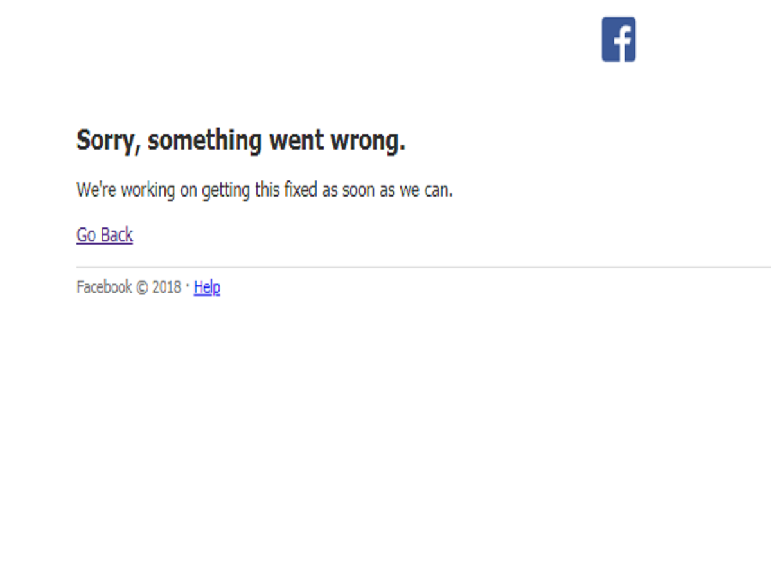Screen dimensions: 771x578
Task: Click the 'Sorry, something went wrong.' heading
Action: 241,141
